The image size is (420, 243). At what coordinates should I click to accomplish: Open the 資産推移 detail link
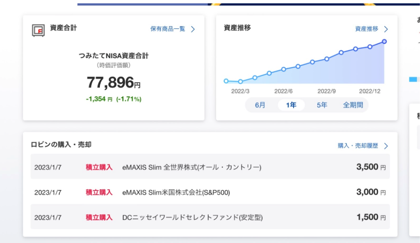(367, 29)
